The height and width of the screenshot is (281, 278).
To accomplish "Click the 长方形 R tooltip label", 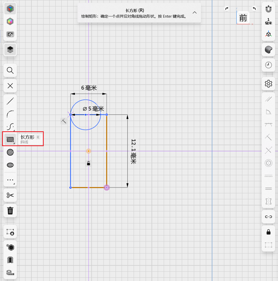I will pyautogui.click(x=30, y=139).
